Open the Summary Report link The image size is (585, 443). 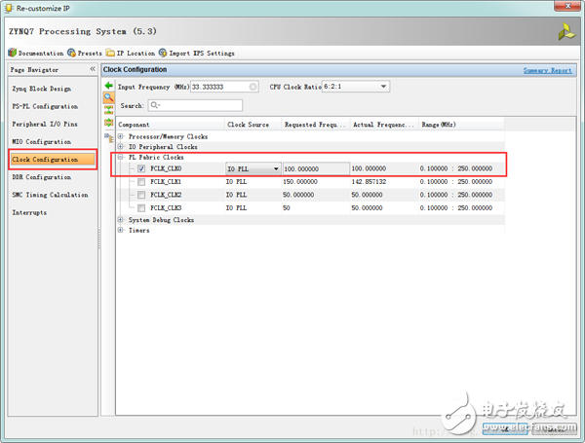[x=547, y=70]
